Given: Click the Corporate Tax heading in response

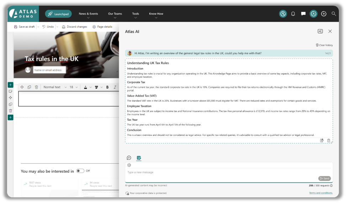Looking at the screenshot, I should point(136,82).
